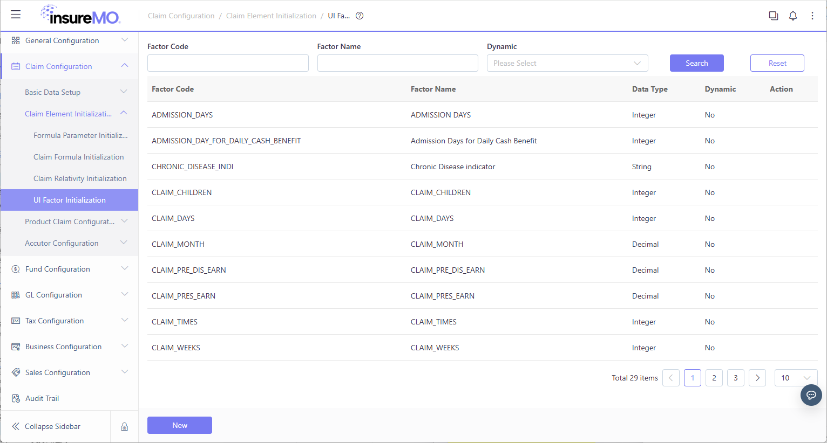Open the more options vertical dots menu
Viewport: 827px width, 443px height.
[x=812, y=16]
